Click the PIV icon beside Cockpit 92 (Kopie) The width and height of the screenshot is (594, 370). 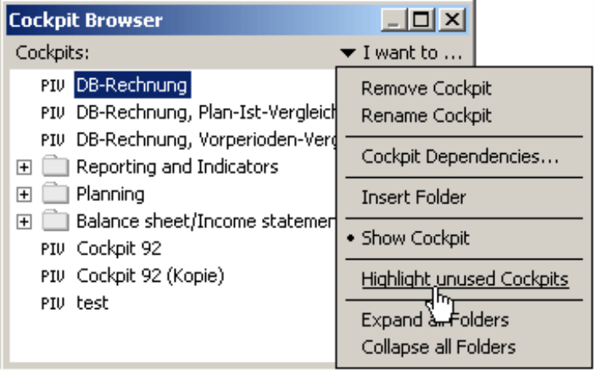(53, 276)
